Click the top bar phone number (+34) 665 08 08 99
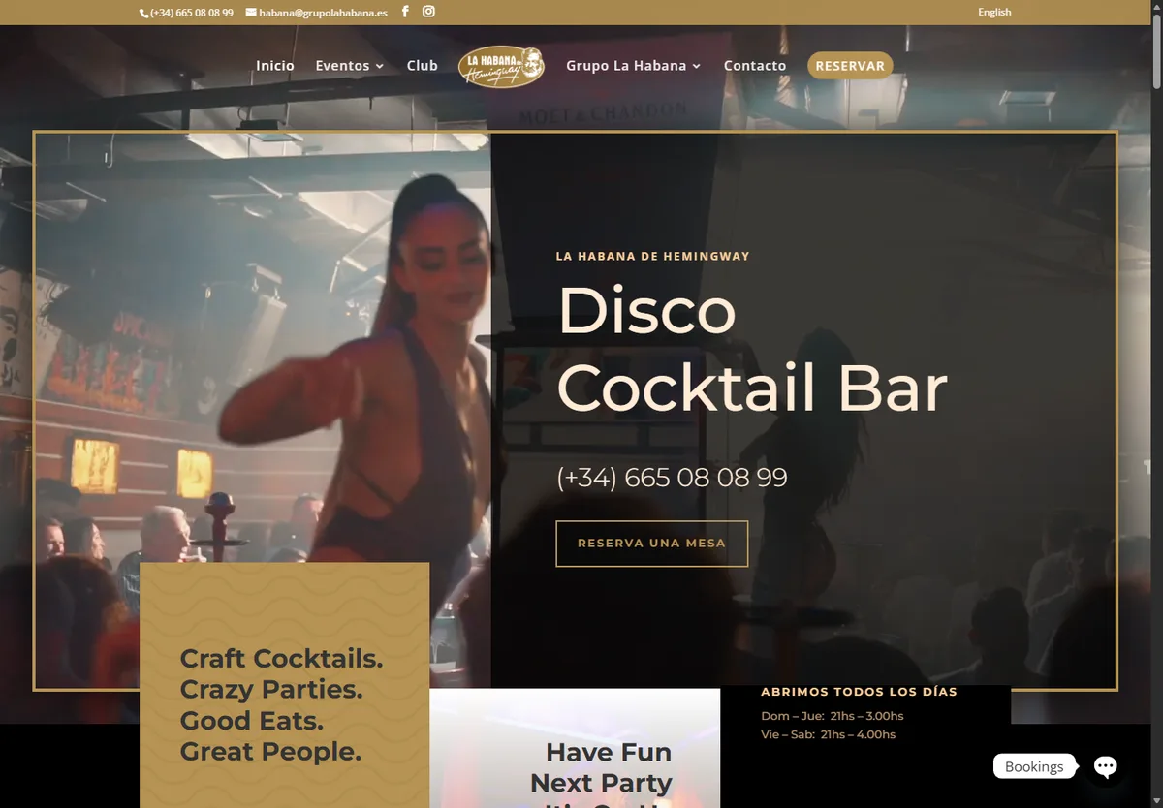This screenshot has height=808, width=1163. tap(192, 13)
